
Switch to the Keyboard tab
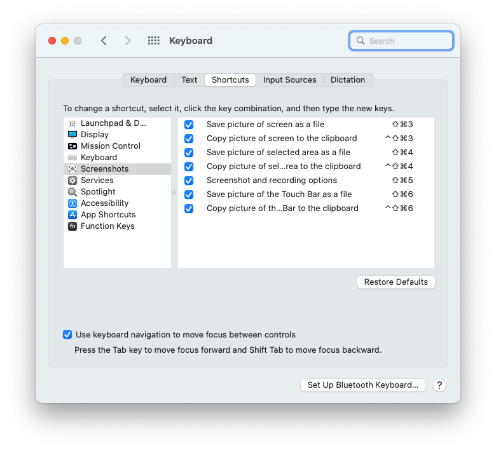[x=148, y=80]
